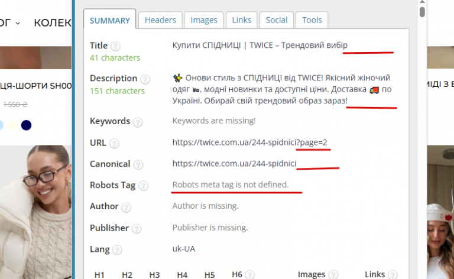Screen dimensions: 454x279
Task: Select the navy blue color swatch
Action: (x=26, y=125)
